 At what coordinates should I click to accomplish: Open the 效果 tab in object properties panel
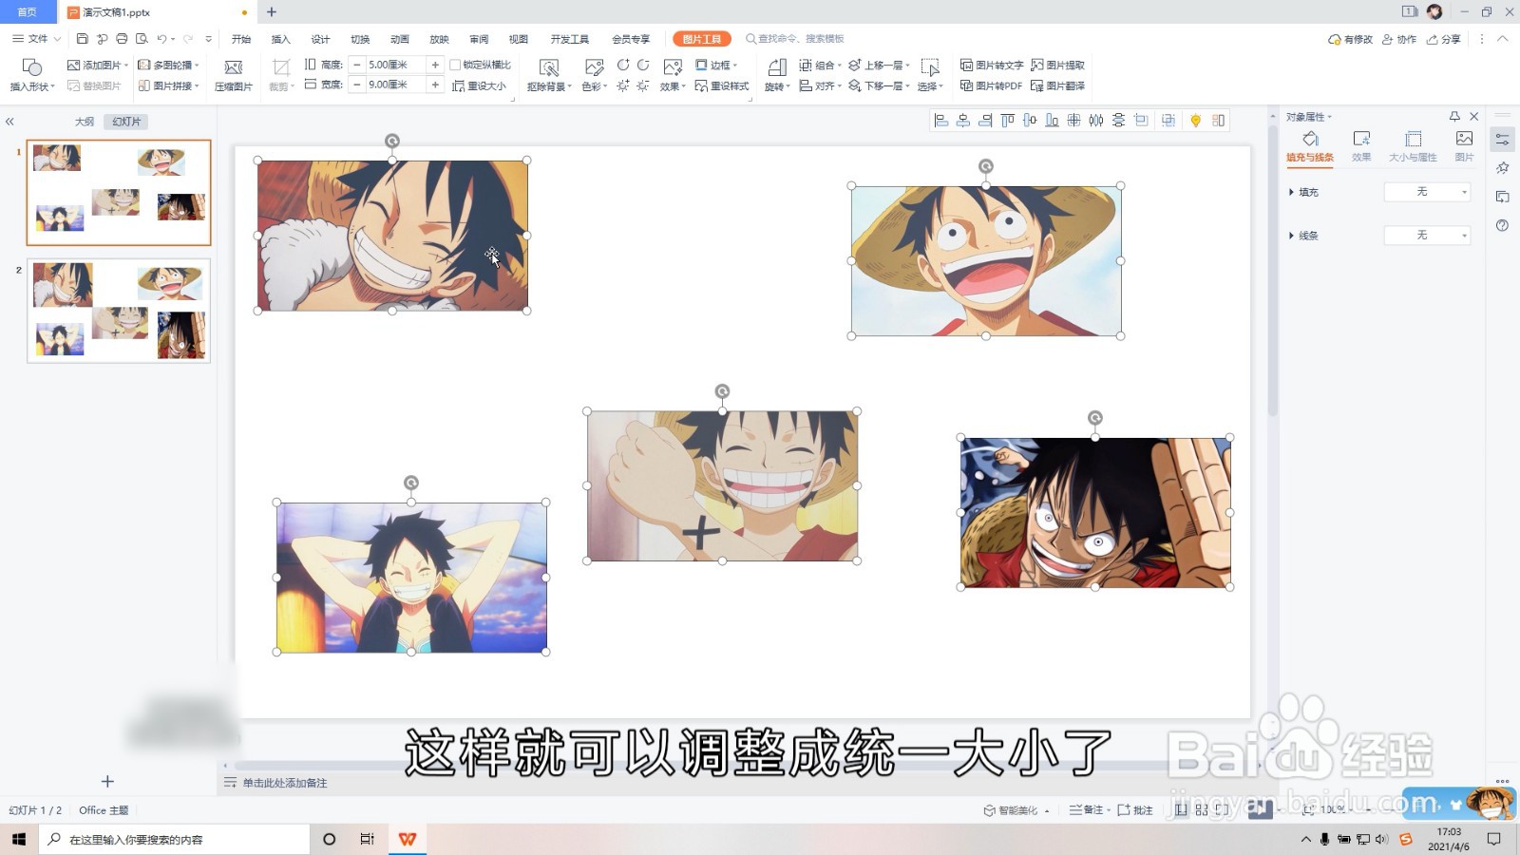(x=1361, y=146)
